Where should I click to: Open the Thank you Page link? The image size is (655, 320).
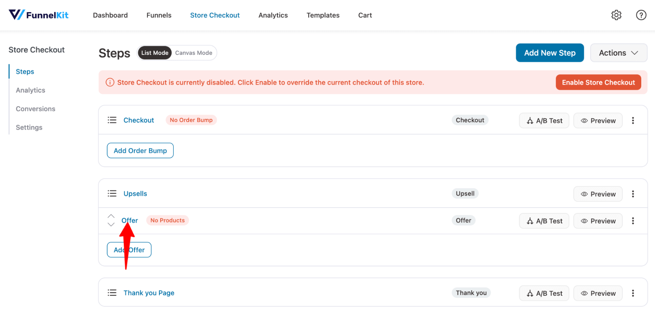pos(149,293)
